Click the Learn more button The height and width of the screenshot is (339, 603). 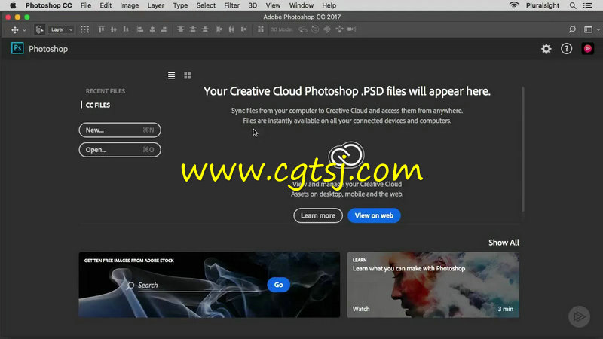tap(317, 215)
